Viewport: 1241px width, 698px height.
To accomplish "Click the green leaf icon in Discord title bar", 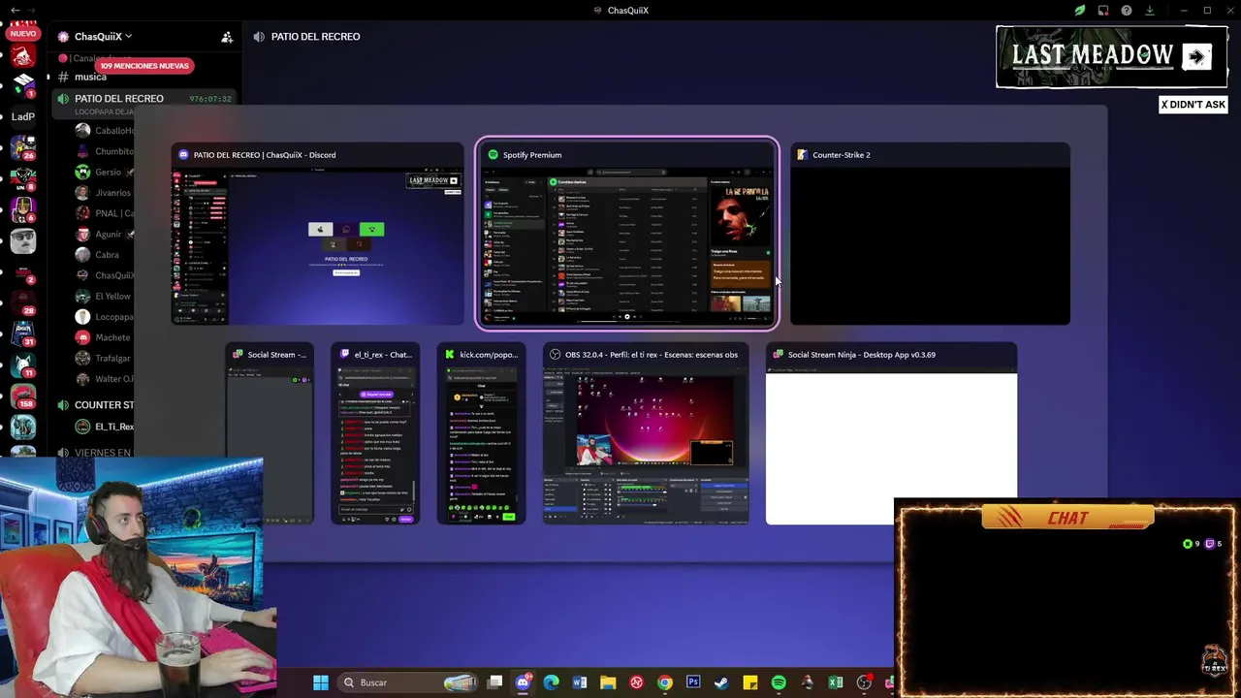I will point(1080,11).
